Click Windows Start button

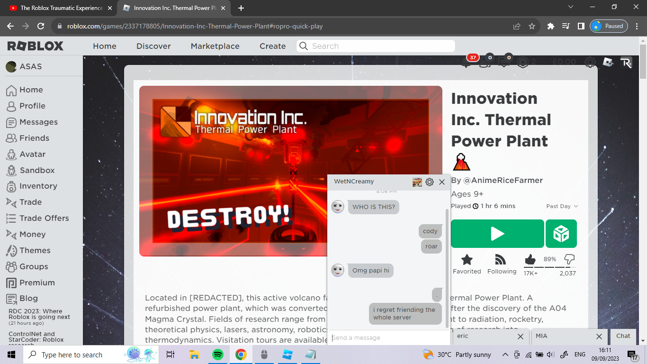point(11,355)
